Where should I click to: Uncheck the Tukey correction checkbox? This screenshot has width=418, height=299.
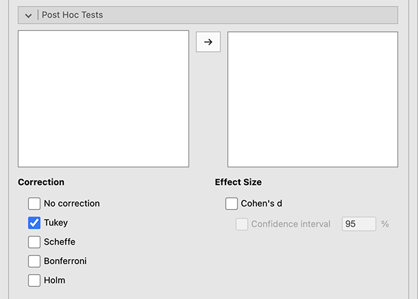(34, 223)
